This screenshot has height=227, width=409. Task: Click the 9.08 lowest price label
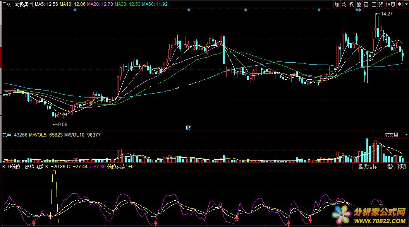pos(63,125)
